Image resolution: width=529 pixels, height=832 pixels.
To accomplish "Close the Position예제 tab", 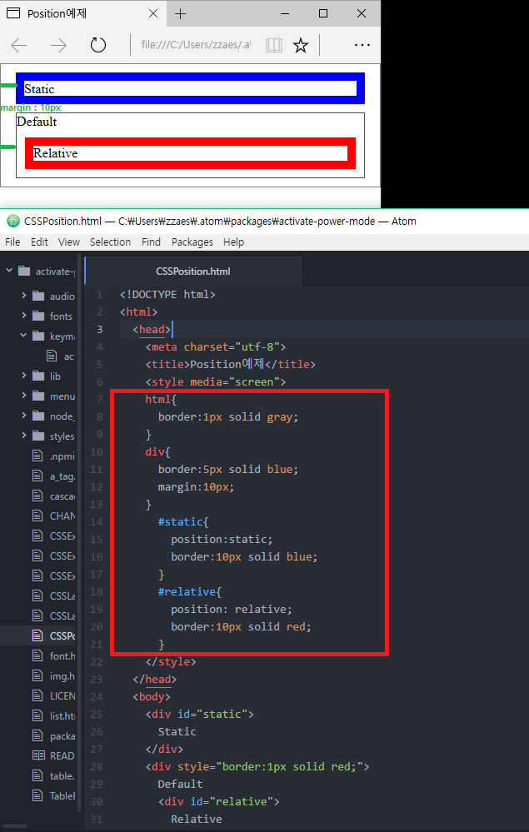I will pos(153,14).
